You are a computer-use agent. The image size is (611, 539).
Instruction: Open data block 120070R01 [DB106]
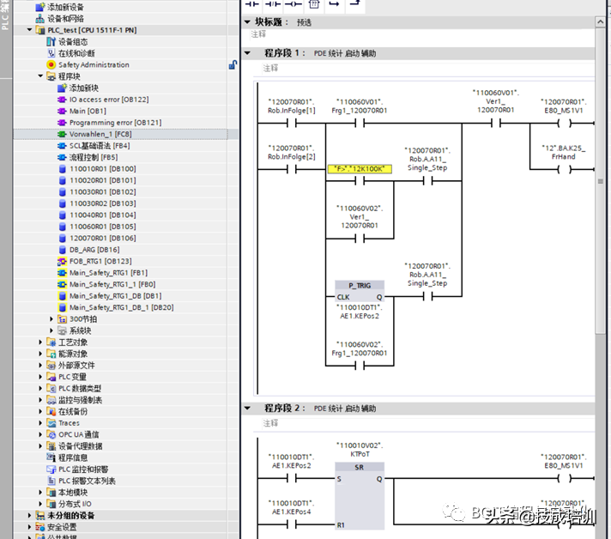102,238
